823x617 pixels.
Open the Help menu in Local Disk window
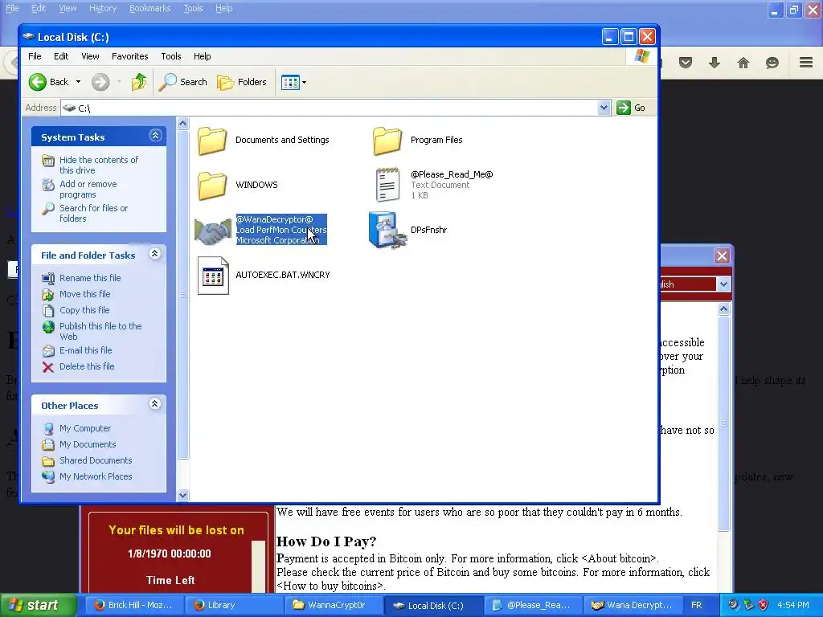point(202,56)
